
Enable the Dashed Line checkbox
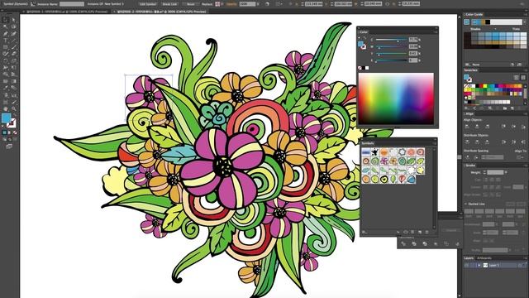click(466, 204)
